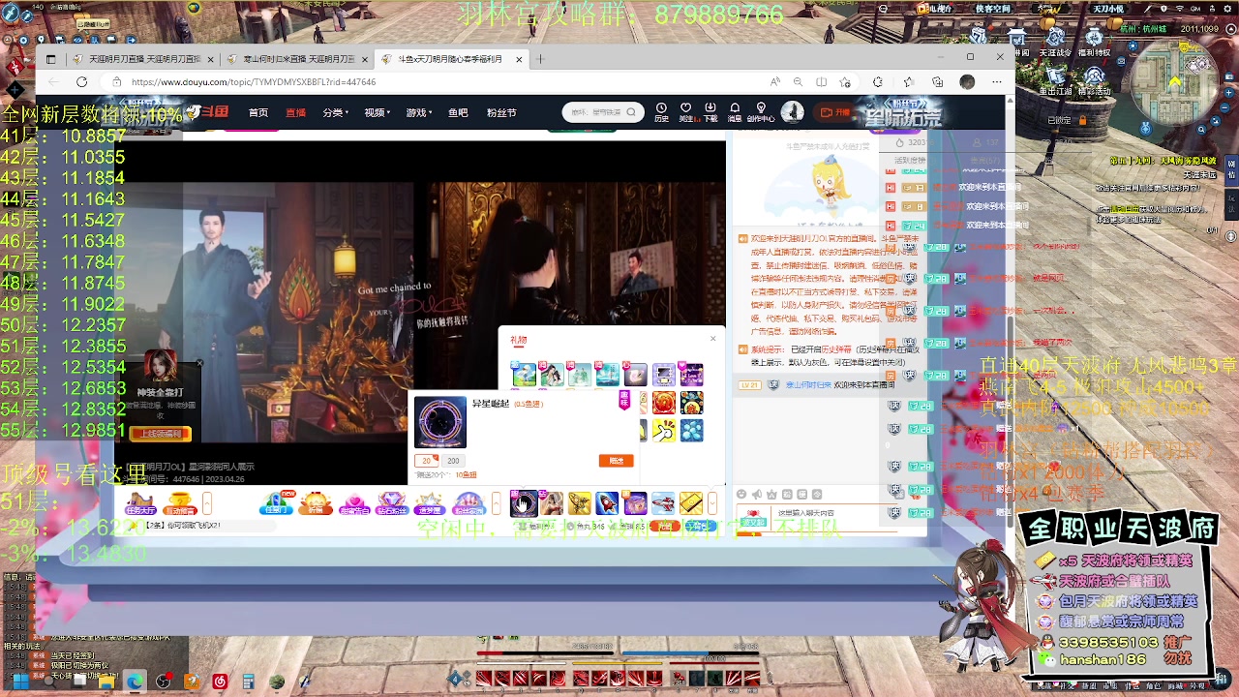Open the Calculator taskbar icon

248,682
